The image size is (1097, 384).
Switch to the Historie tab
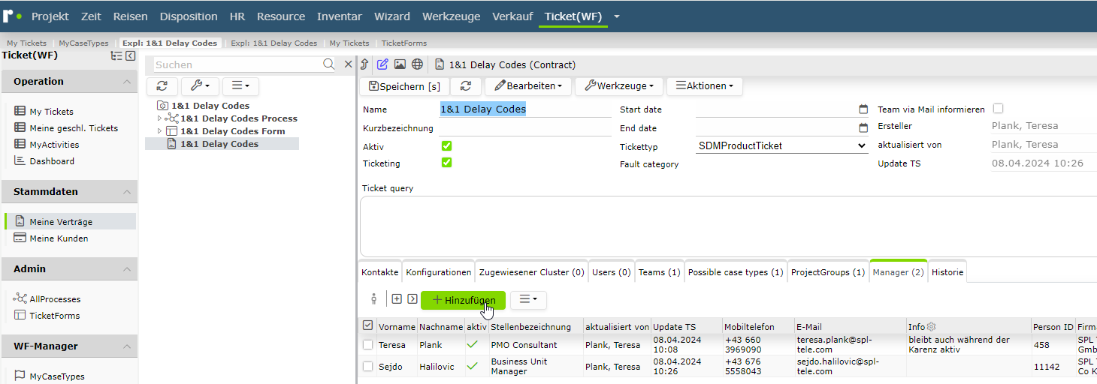point(947,272)
